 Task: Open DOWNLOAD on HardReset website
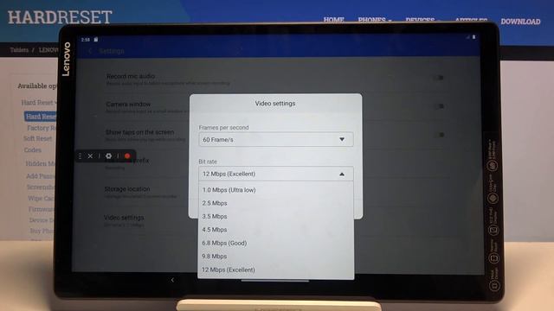click(520, 22)
